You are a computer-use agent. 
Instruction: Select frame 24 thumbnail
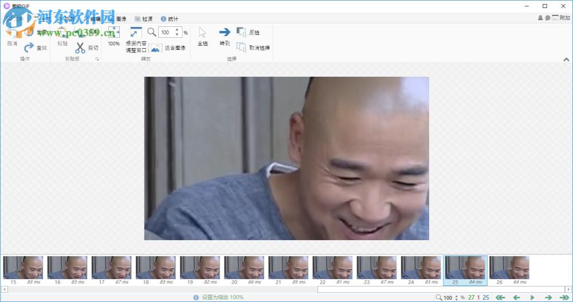coord(421,268)
